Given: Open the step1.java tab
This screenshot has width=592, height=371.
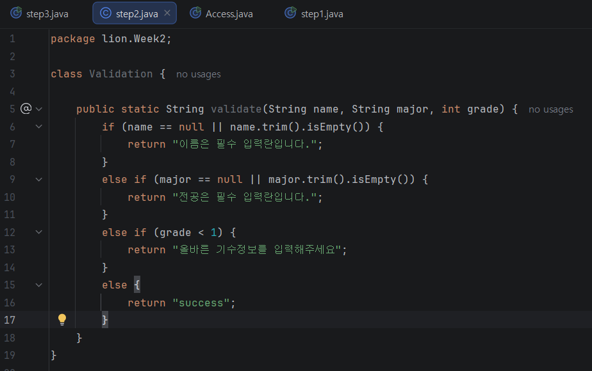Looking at the screenshot, I should tap(315, 13).
